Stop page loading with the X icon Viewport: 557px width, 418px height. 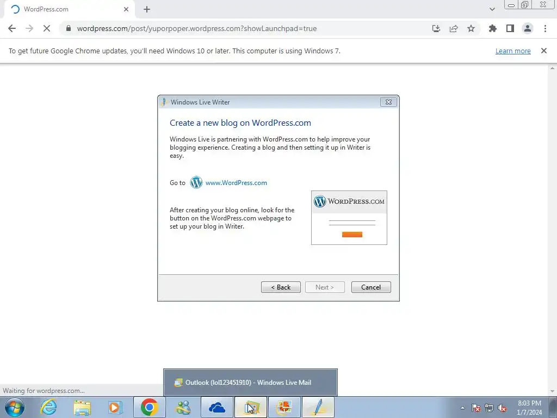coord(47,28)
